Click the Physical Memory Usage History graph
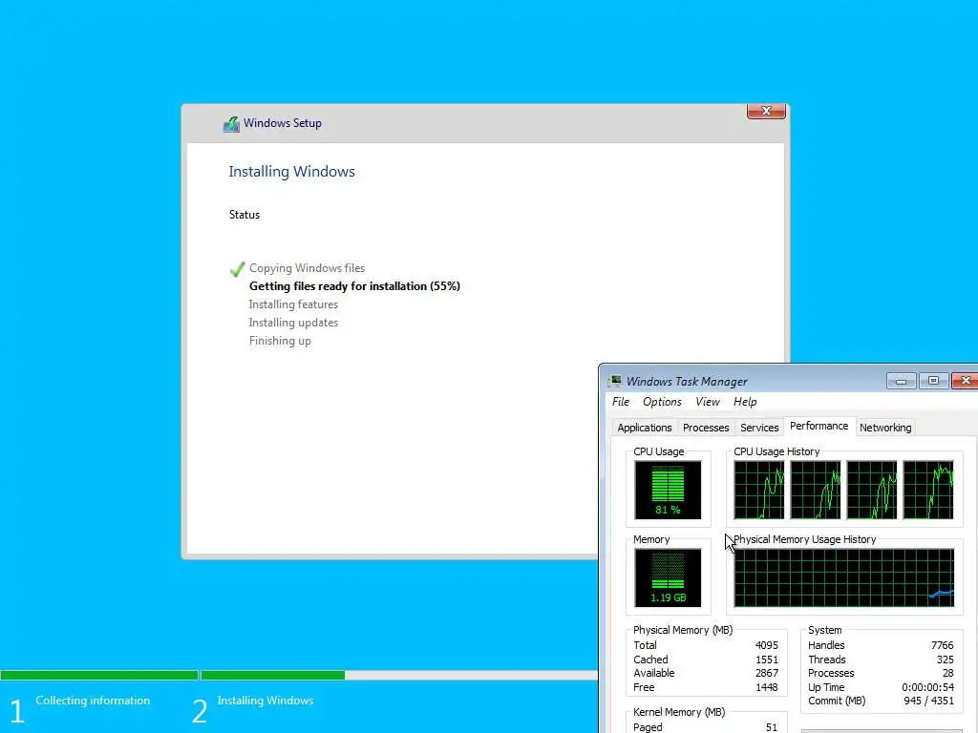The width and height of the screenshot is (978, 733). tap(844, 577)
